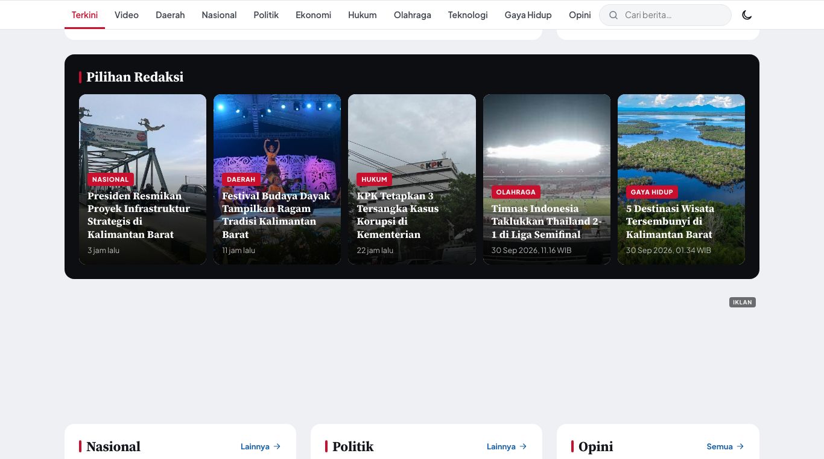Go to the Daerah section
This screenshot has width=824, height=459.
(170, 15)
